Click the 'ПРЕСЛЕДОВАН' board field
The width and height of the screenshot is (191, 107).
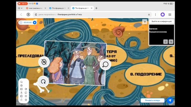tap(30, 56)
